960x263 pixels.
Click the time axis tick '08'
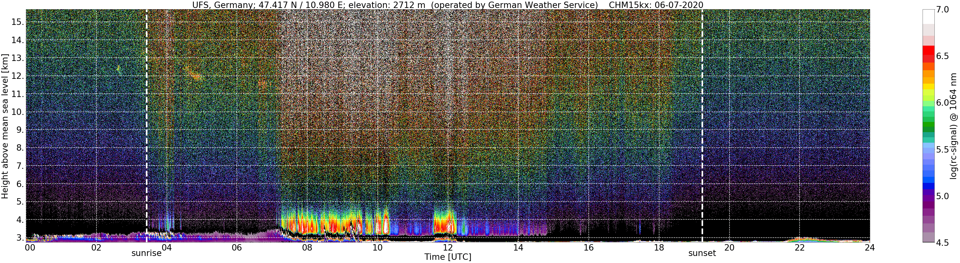pyautogui.click(x=307, y=247)
